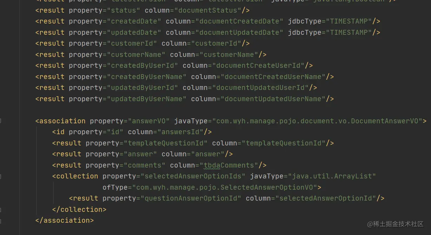The width and height of the screenshot is (431, 235).
Task: Select the "updatedDate" property value
Action: click(134, 33)
